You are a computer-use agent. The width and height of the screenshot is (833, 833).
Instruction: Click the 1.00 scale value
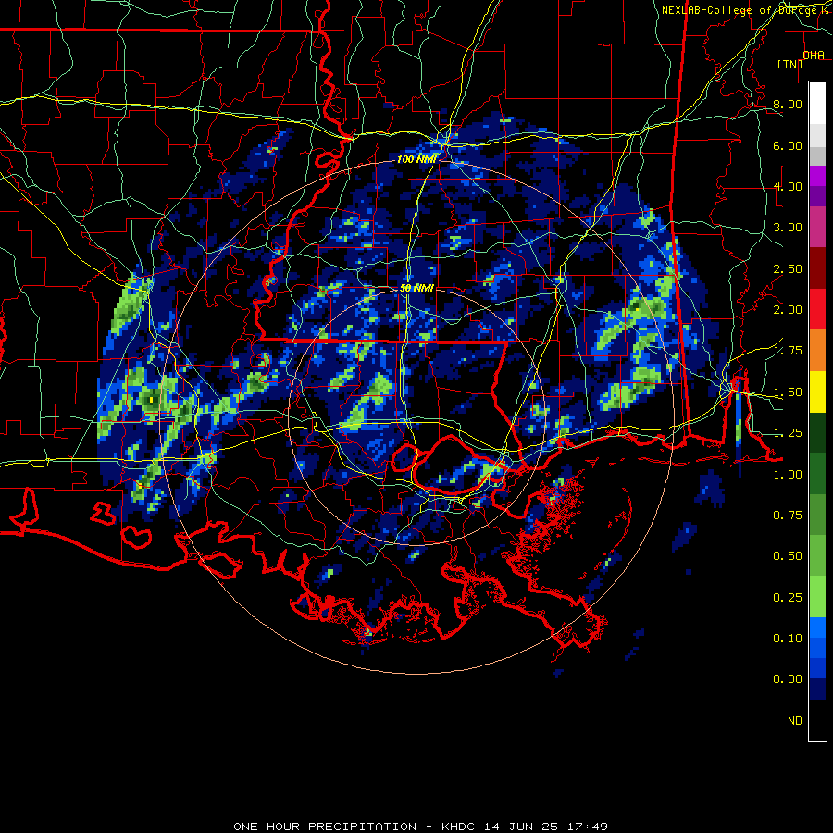pyautogui.click(x=788, y=475)
